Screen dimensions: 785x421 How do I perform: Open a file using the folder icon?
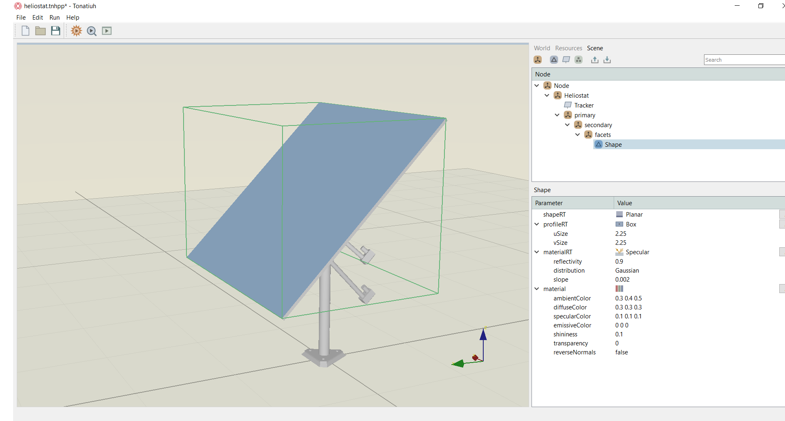40,31
